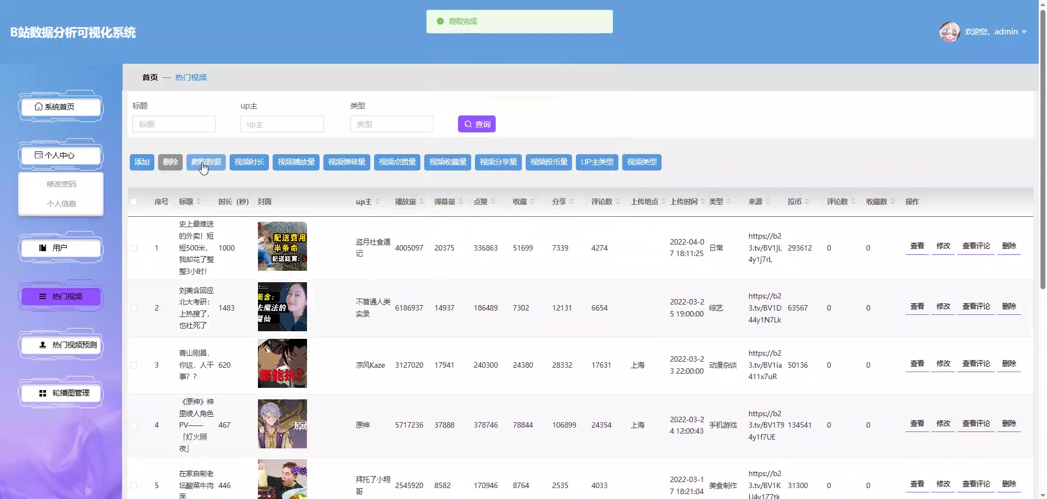Click the 收藏 header sort icon

point(532,202)
